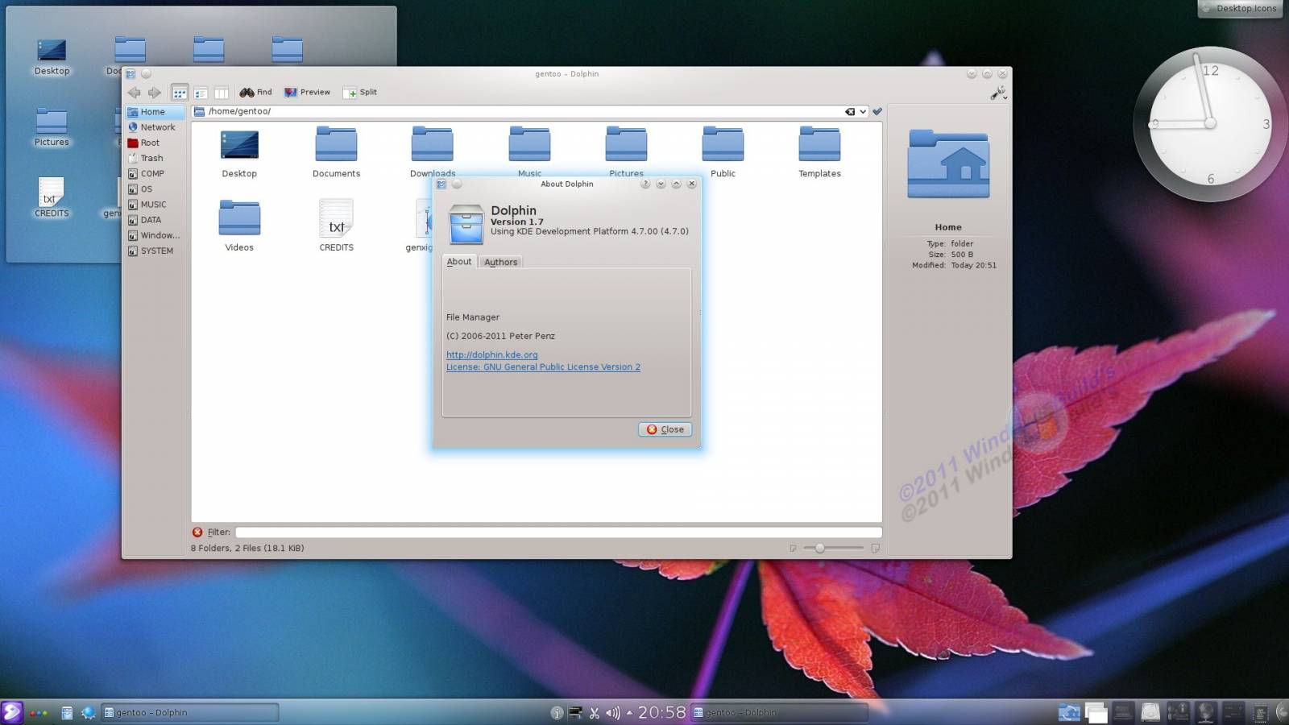Open the Dolphin window menu icon in titlebar
The height and width of the screenshot is (725, 1289).
tap(131, 74)
